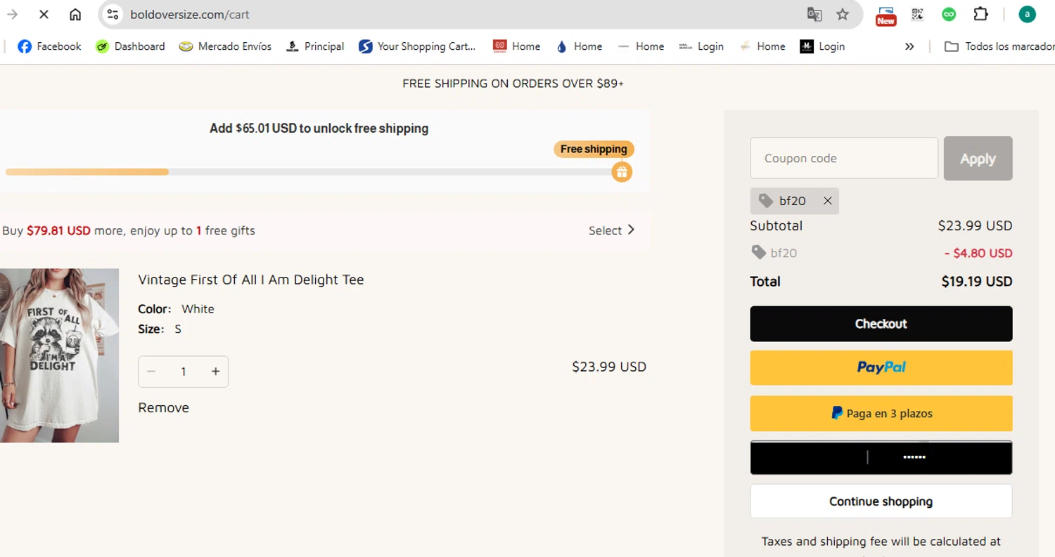Click the item price $23.99 USD

tap(609, 367)
